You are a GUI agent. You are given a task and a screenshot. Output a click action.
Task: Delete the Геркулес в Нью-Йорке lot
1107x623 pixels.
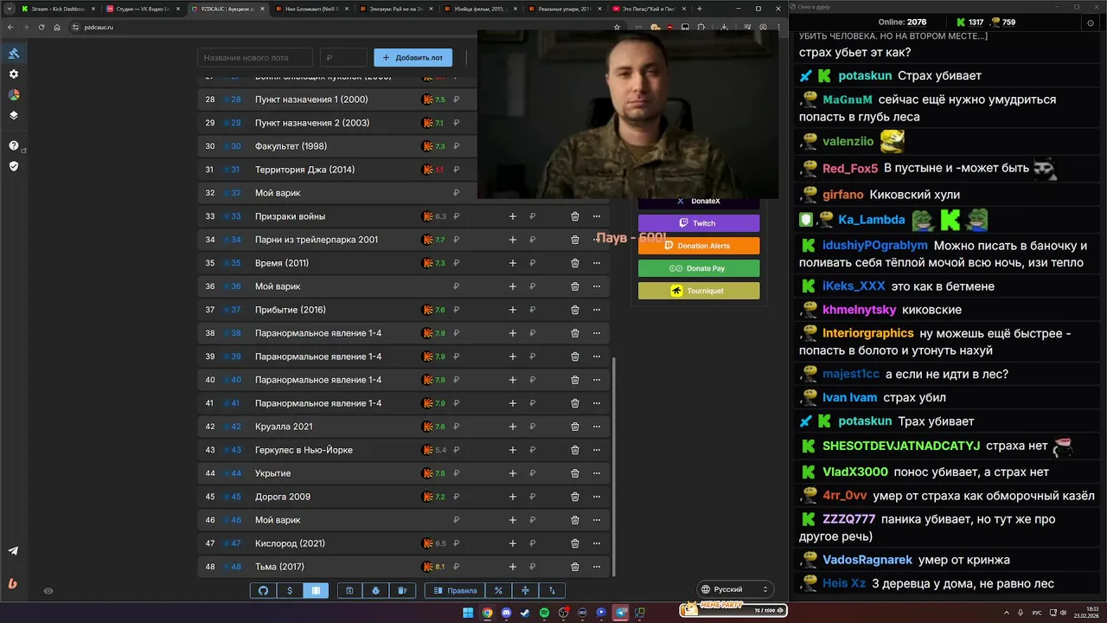pos(575,450)
